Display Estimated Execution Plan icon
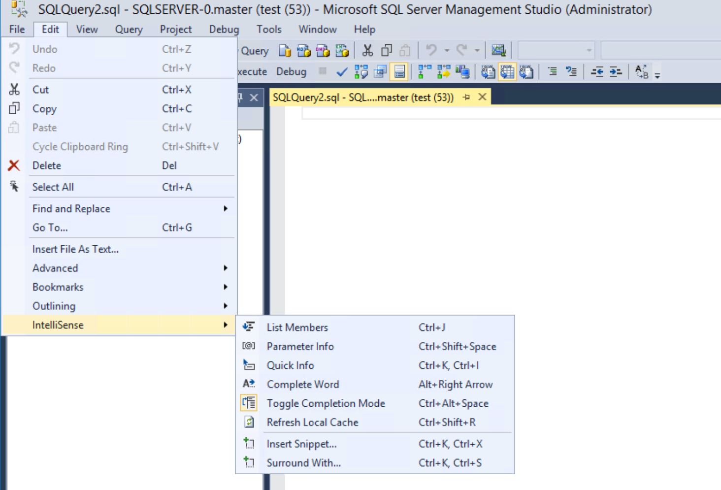Screen dimensions: 721x490 pyautogui.click(x=361, y=72)
